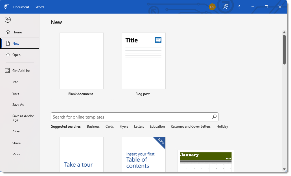Click the back arrow to return to document
The height and width of the screenshot is (176, 291).
[x=8, y=20]
